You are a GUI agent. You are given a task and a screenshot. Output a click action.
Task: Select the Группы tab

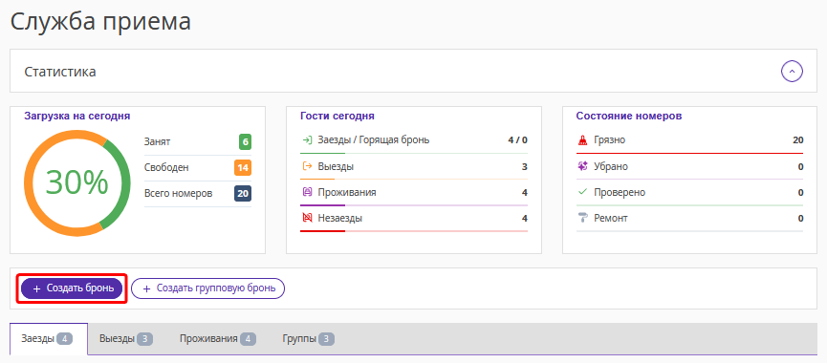(309, 339)
